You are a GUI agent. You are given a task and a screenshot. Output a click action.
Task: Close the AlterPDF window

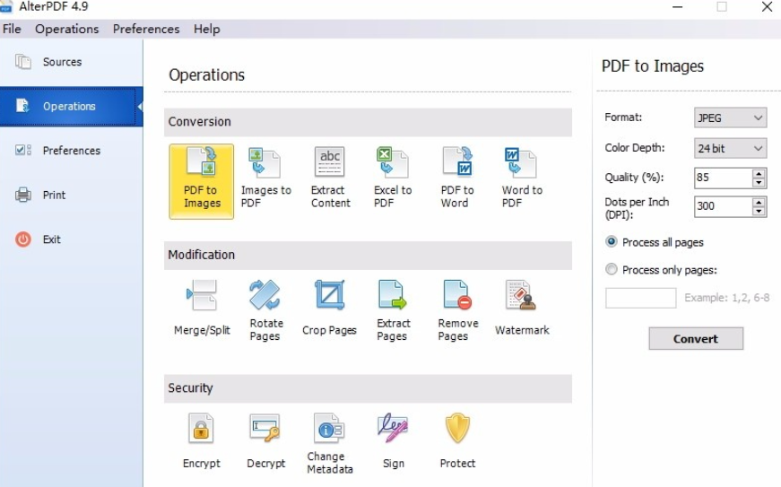tap(767, 7)
